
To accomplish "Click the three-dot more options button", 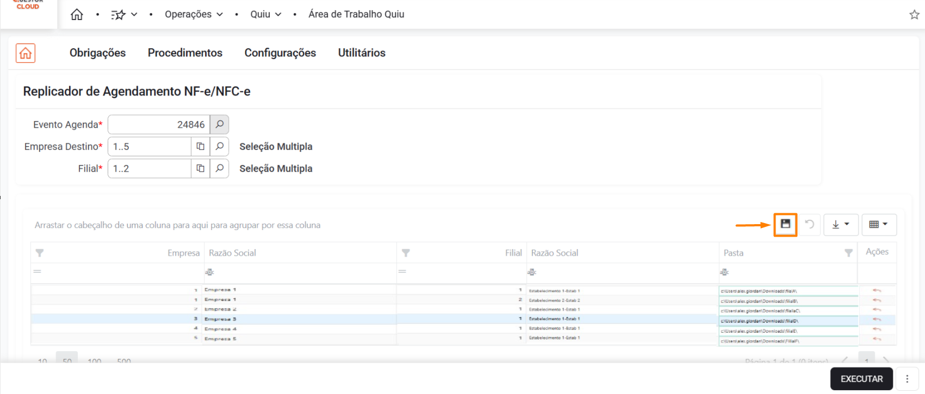I will [x=907, y=379].
